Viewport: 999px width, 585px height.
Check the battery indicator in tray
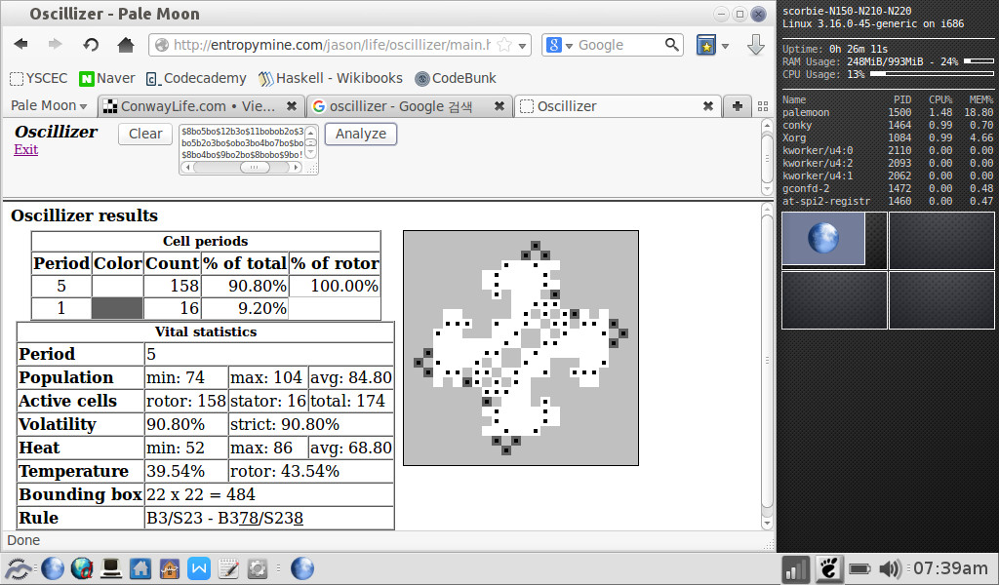[859, 568]
